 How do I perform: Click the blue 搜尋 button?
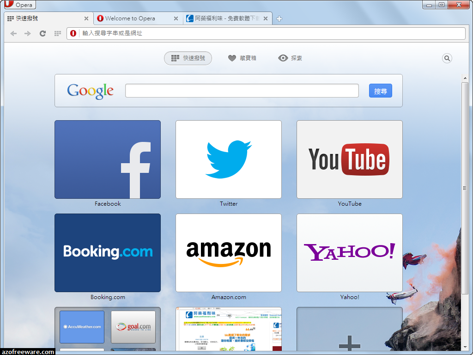[381, 91]
